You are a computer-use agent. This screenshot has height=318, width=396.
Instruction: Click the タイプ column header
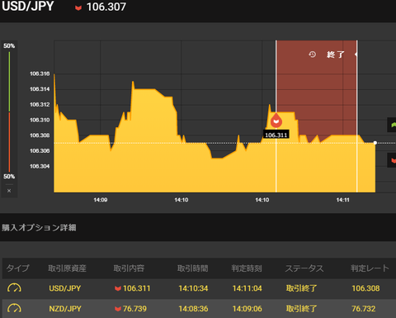[17, 268]
